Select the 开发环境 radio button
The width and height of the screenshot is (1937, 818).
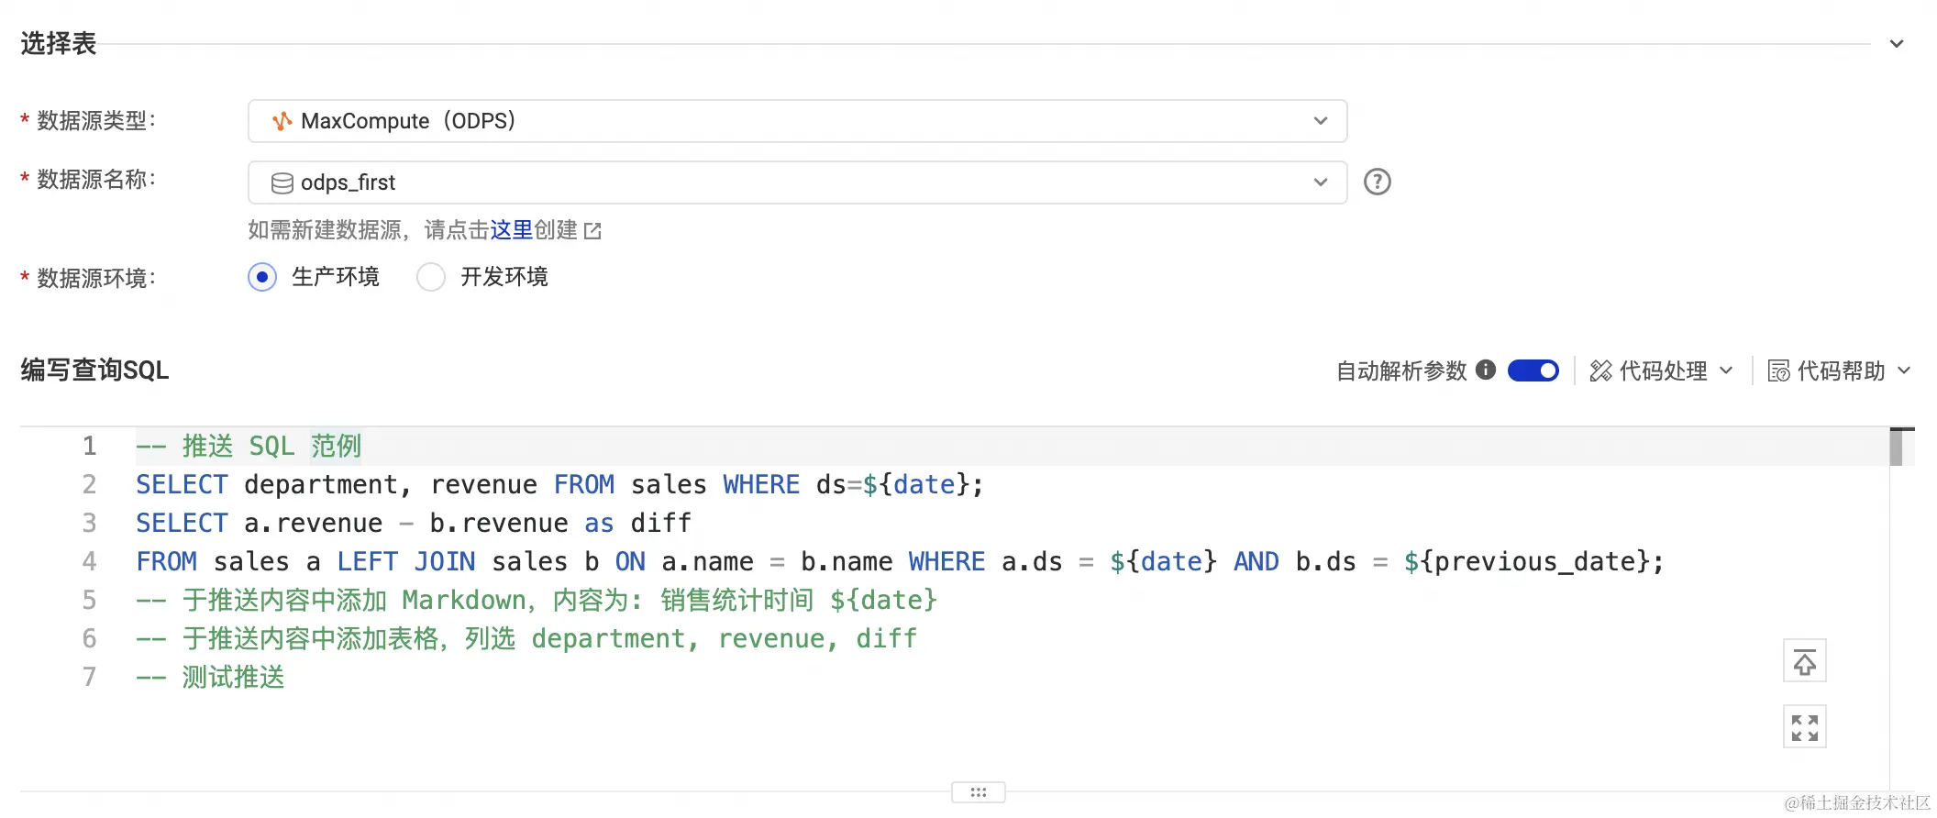point(431,277)
